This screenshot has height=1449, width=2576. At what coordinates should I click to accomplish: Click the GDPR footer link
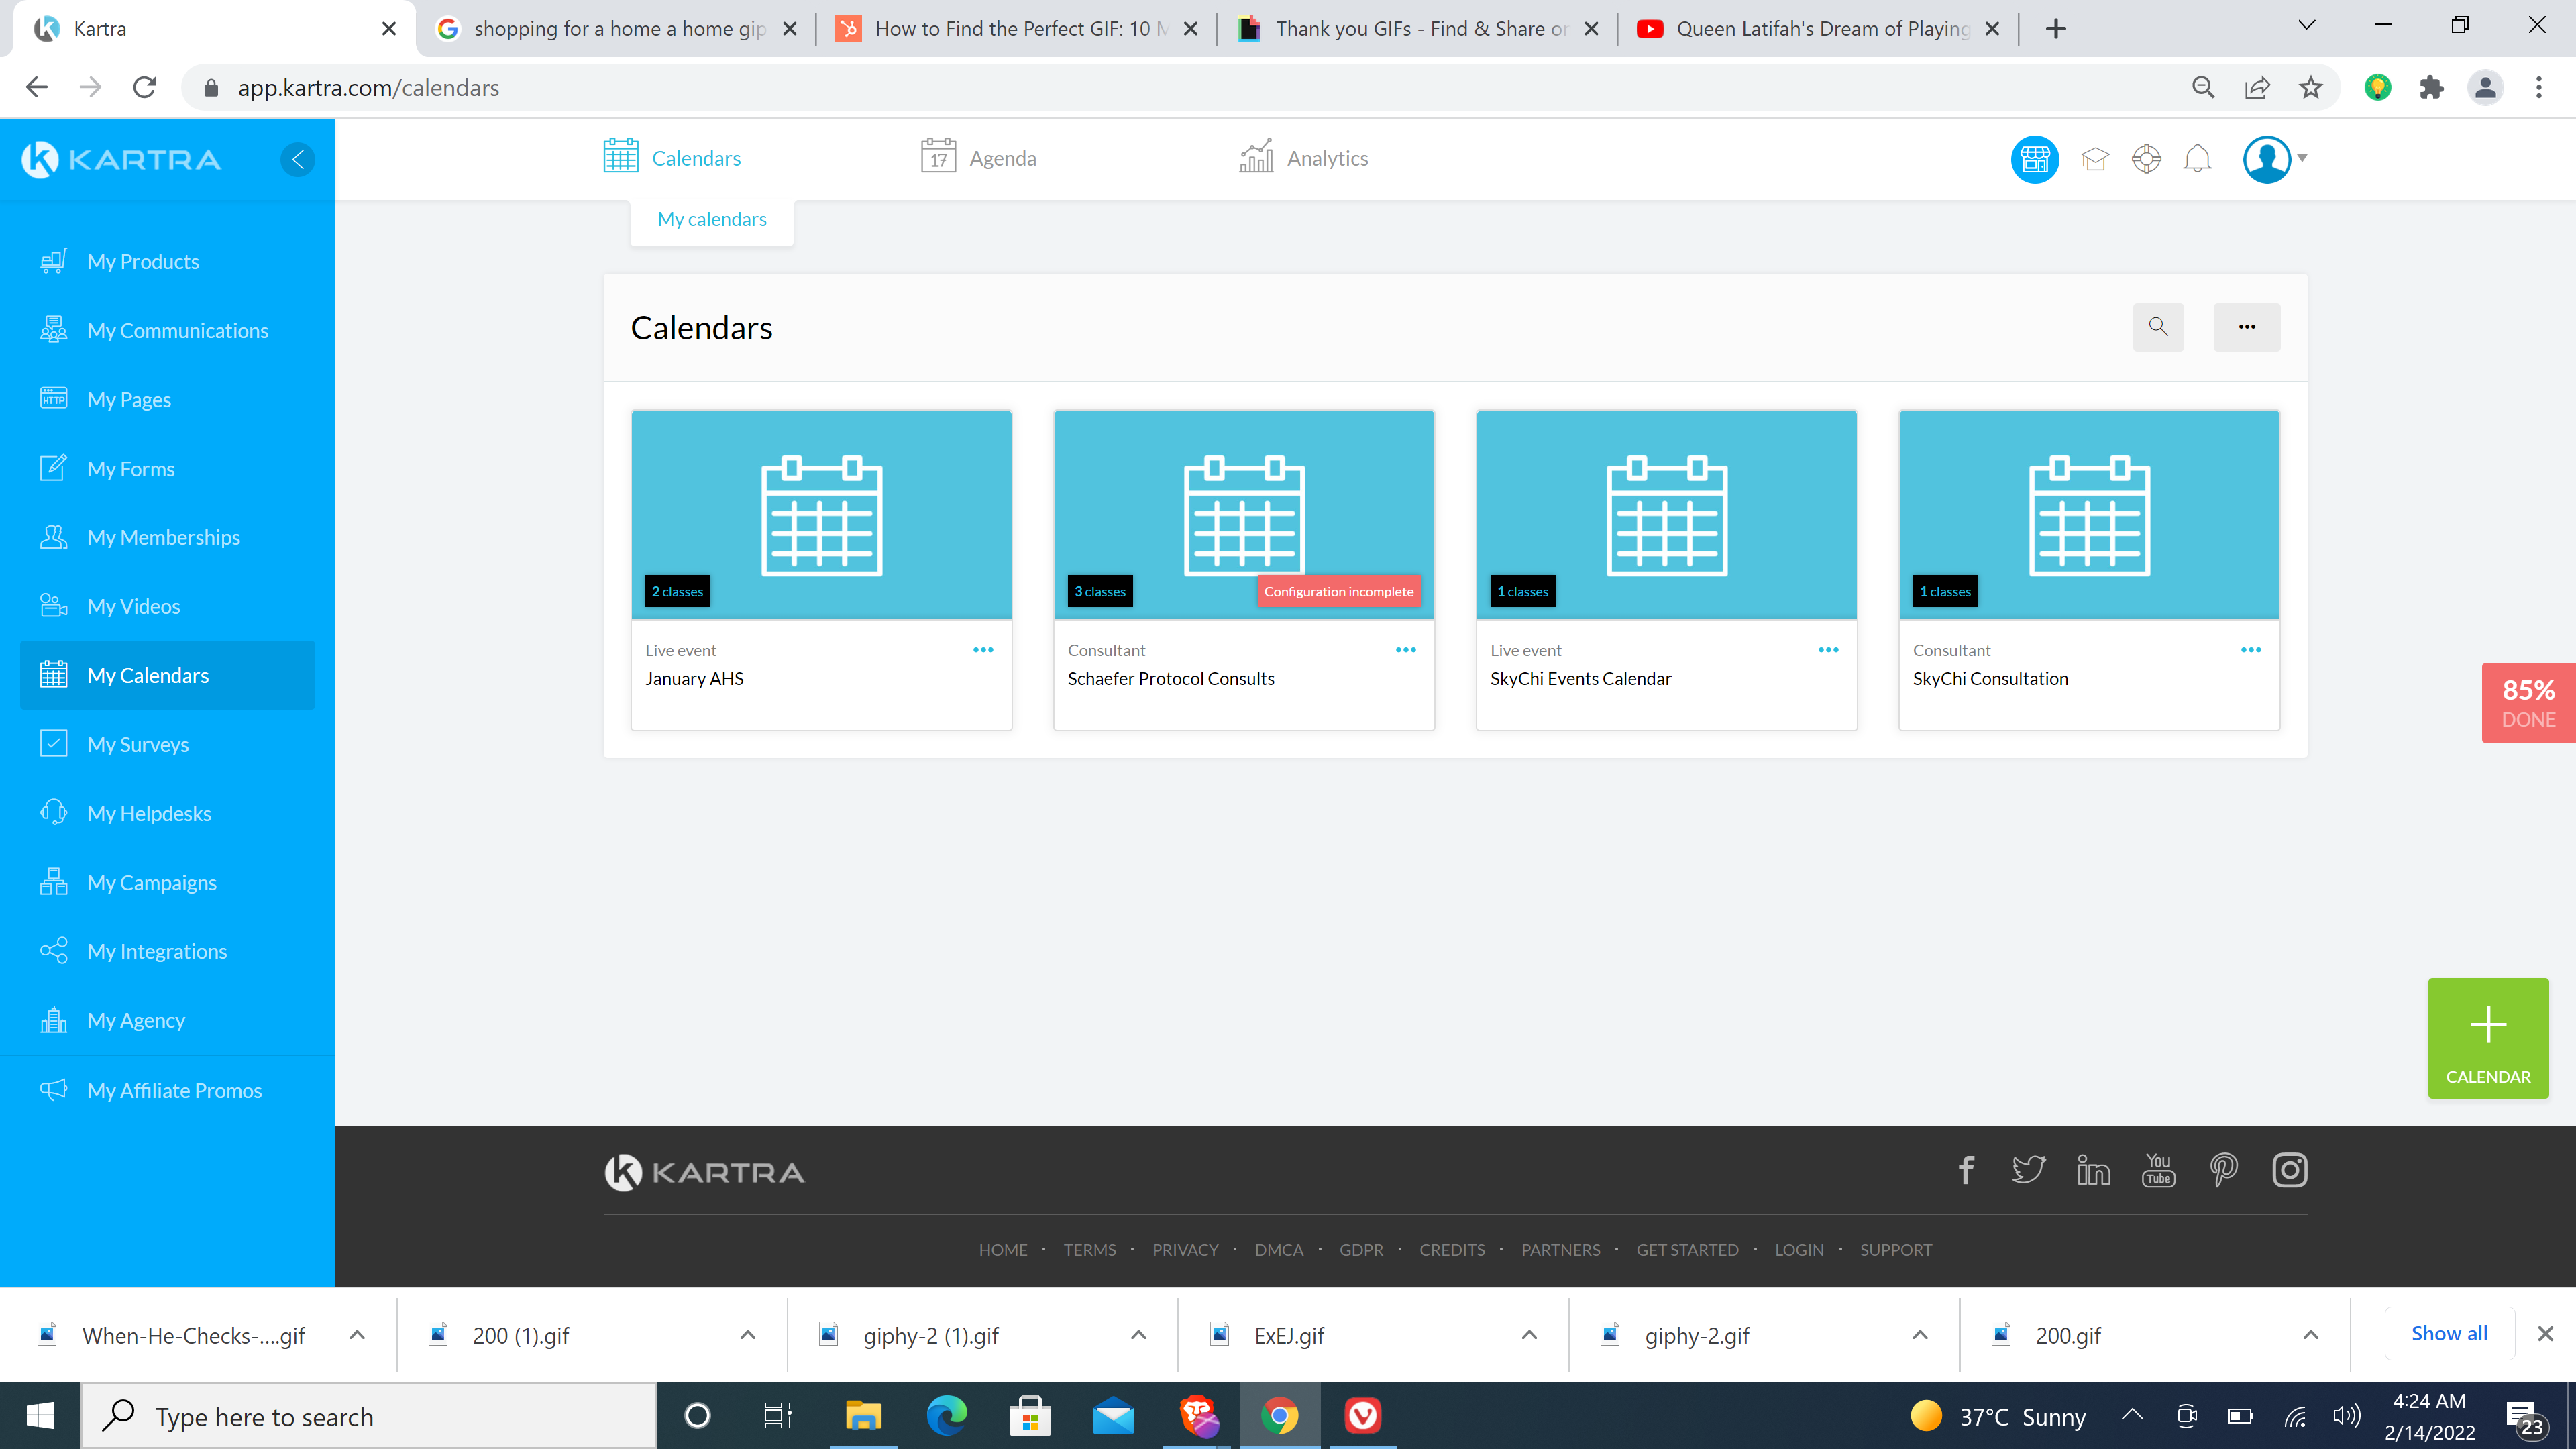pos(1361,1250)
